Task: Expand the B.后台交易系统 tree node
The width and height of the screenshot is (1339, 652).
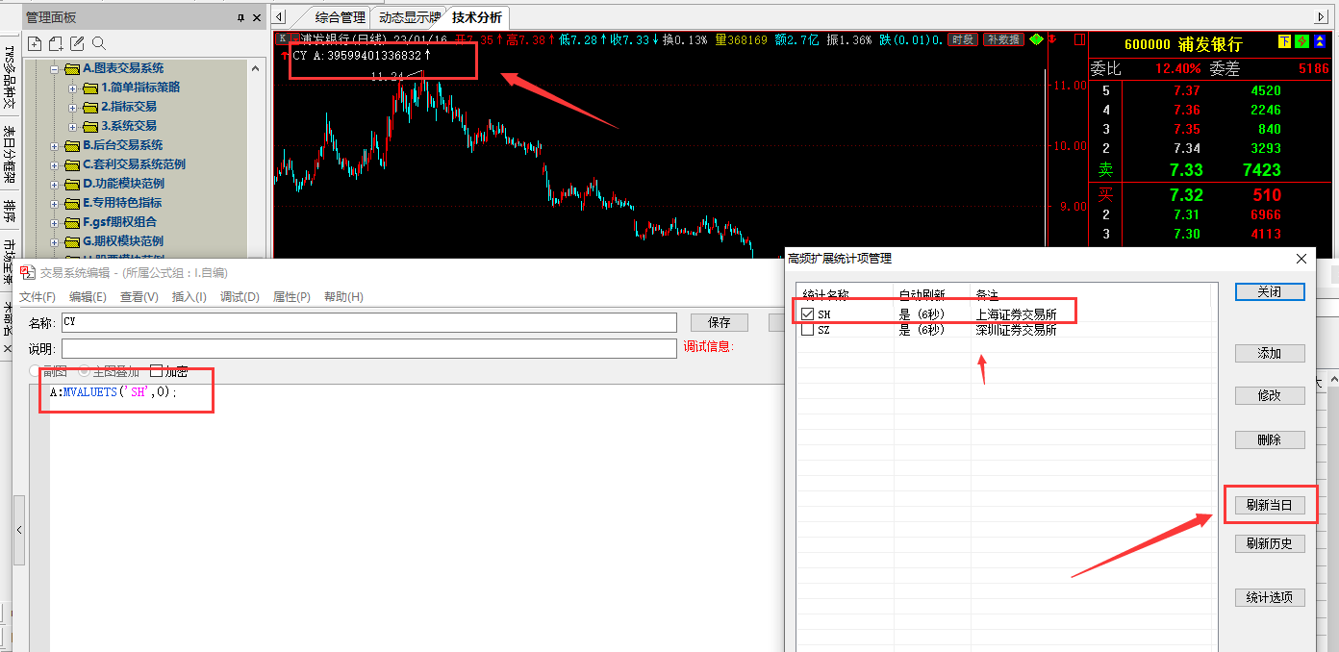Action: (x=55, y=145)
